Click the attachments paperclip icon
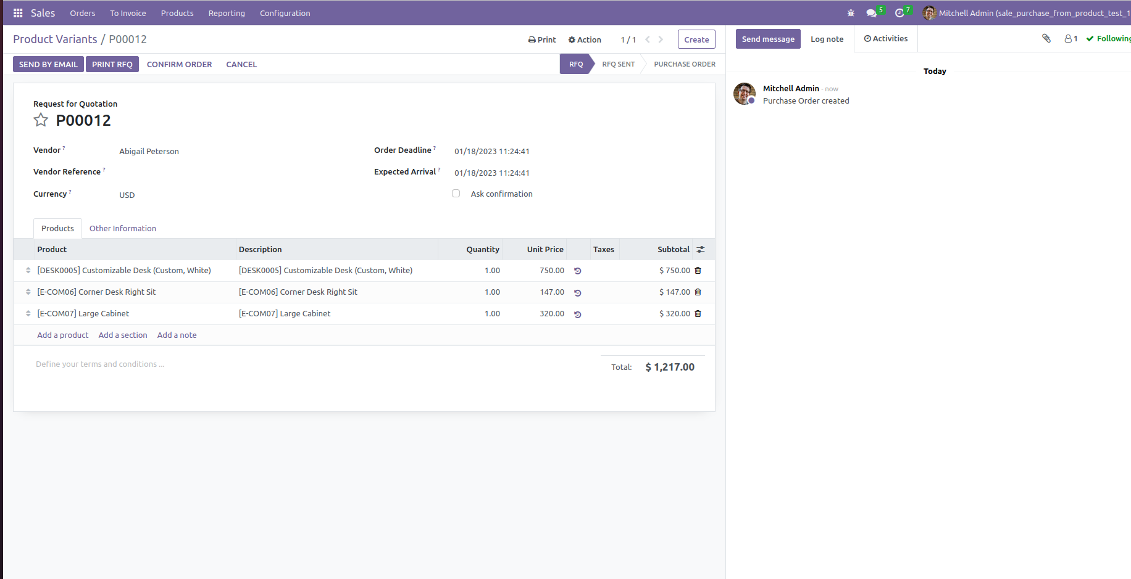Screen dimensions: 1131x579 click(1046, 38)
